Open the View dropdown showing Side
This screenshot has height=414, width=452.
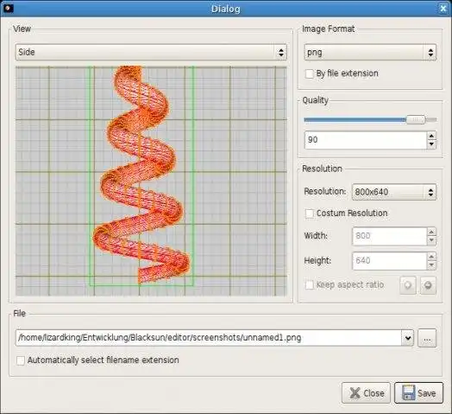(151, 53)
